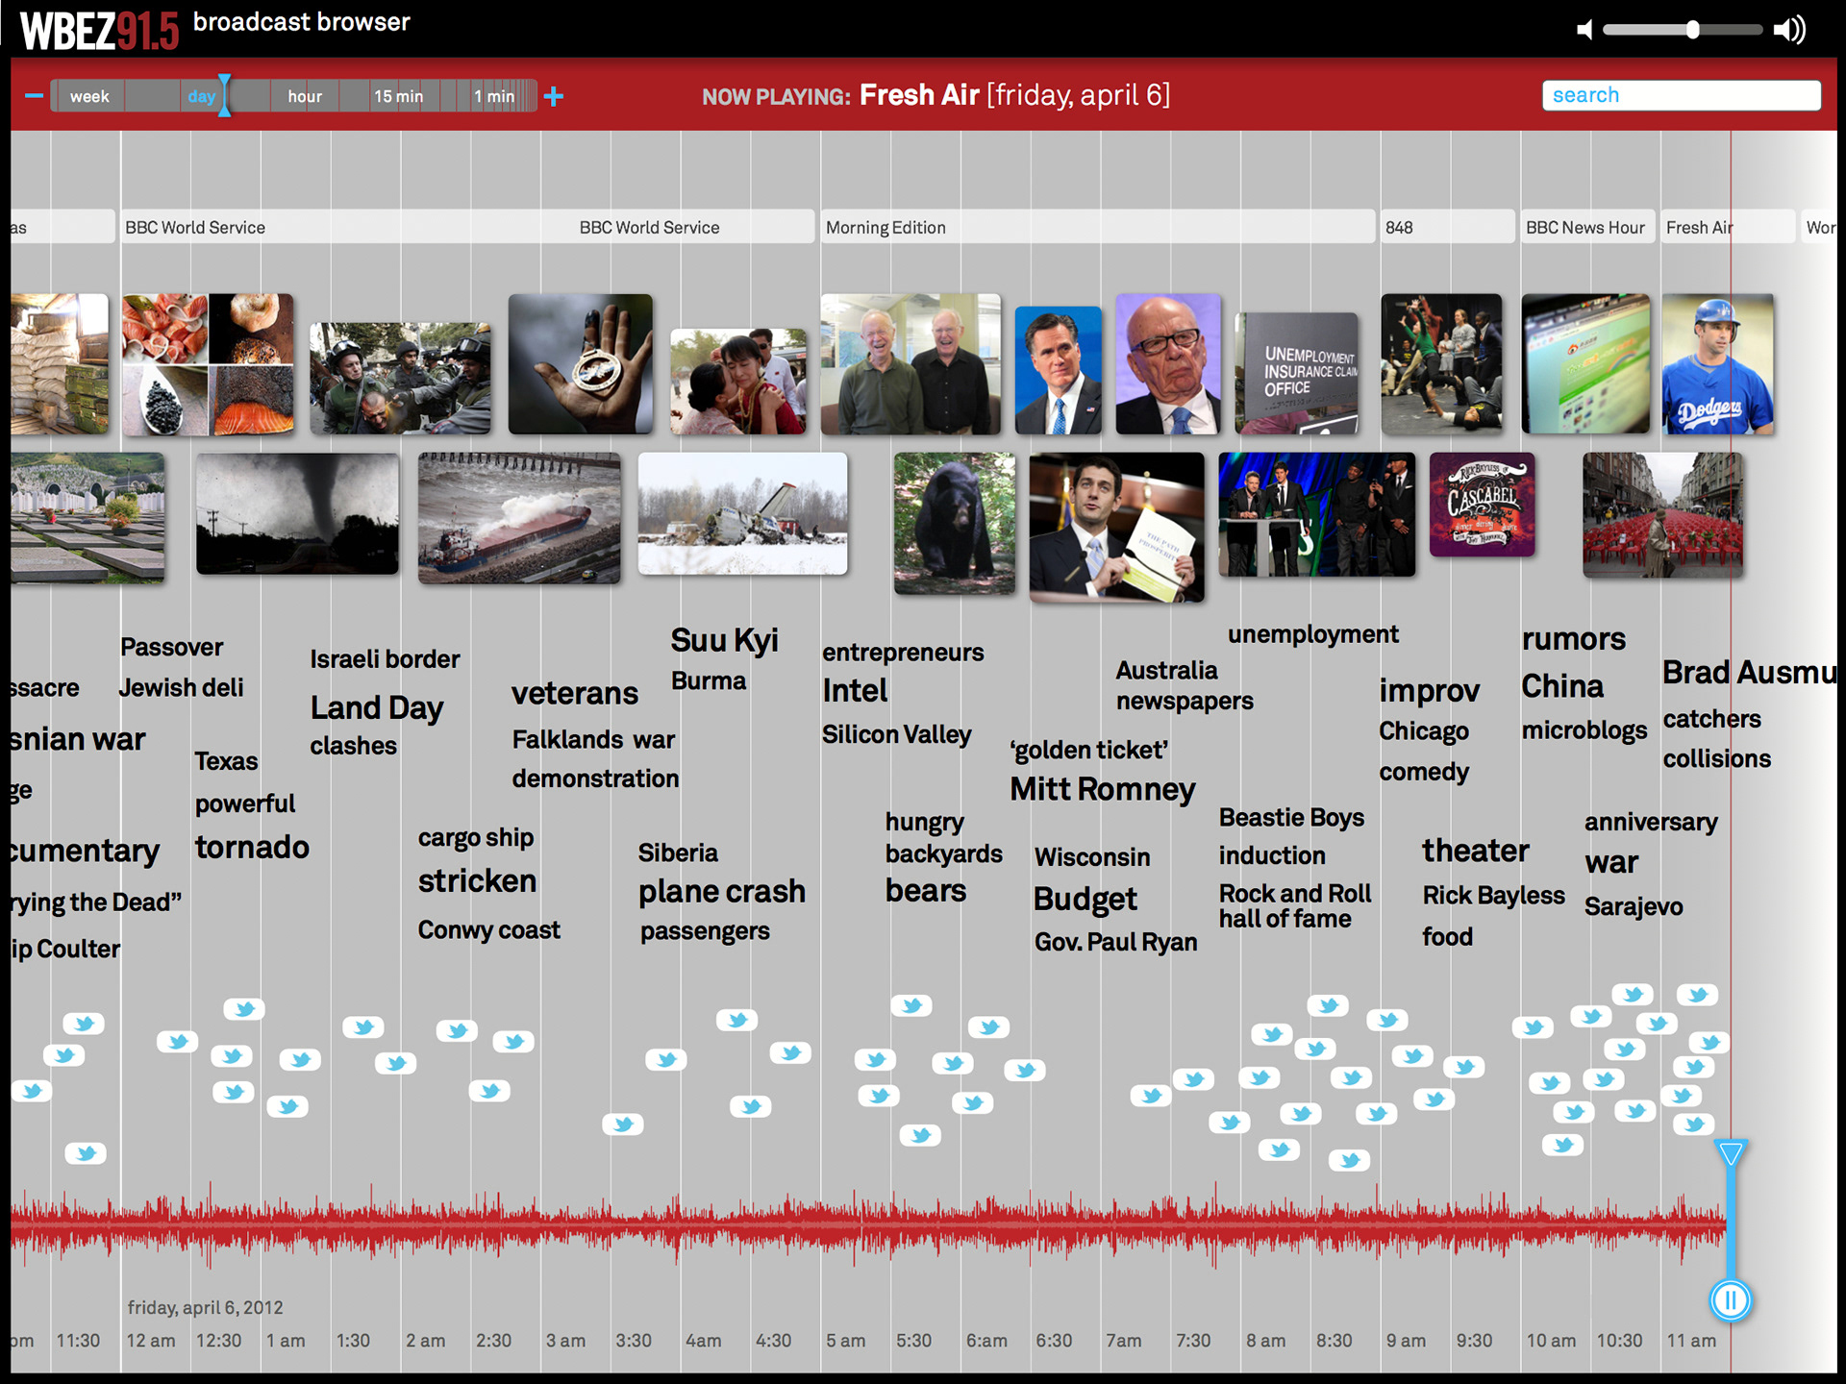Open the 848 program segment
Image resolution: width=1846 pixels, height=1384 pixels.
pyautogui.click(x=1448, y=227)
